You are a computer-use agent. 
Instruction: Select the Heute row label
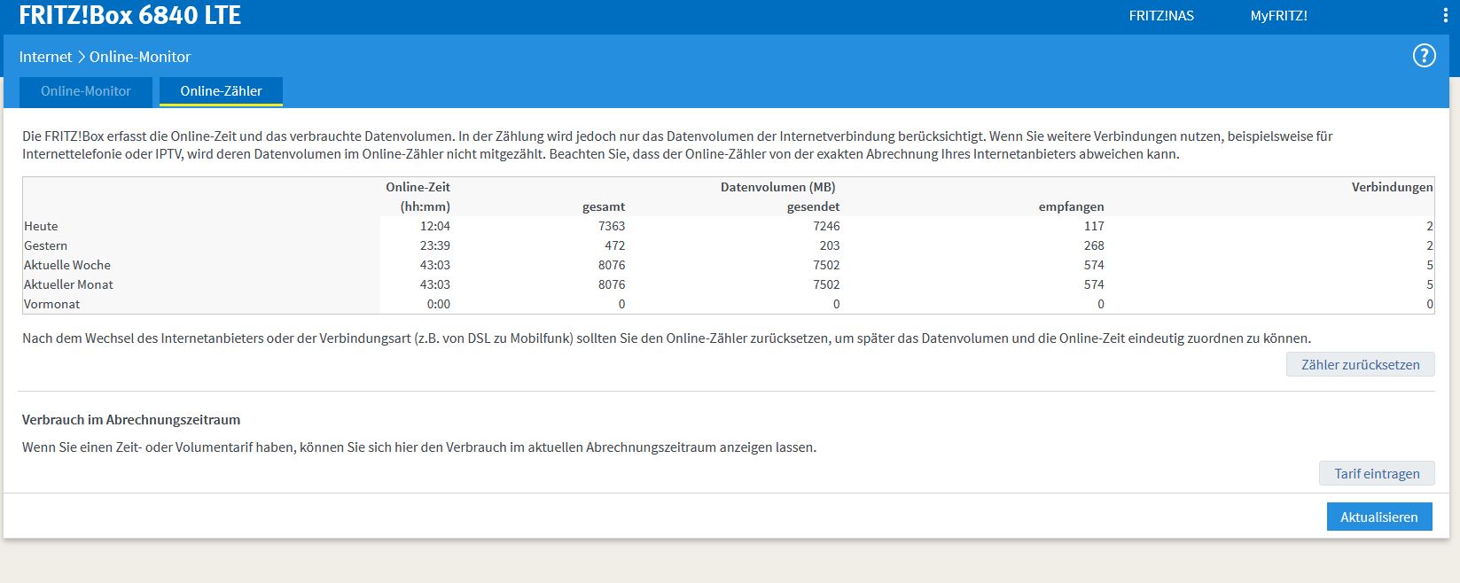click(41, 226)
